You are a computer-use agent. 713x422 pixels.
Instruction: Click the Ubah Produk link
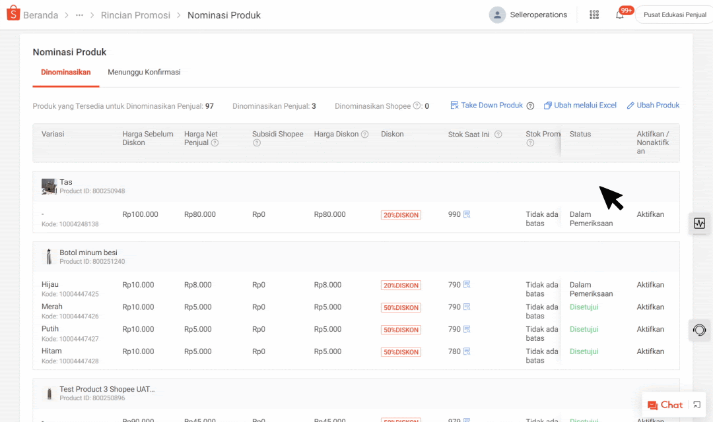653,105
